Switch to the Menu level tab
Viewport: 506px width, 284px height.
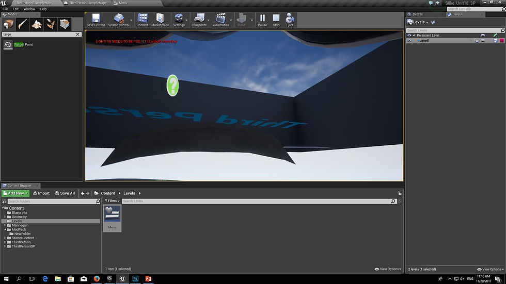click(123, 3)
